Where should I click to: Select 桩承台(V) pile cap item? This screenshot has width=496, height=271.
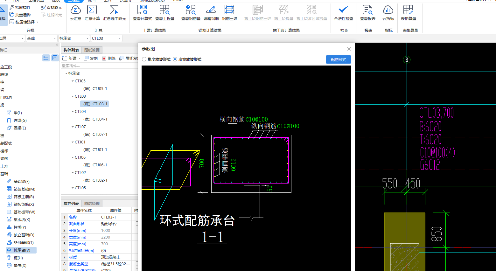point(21,250)
